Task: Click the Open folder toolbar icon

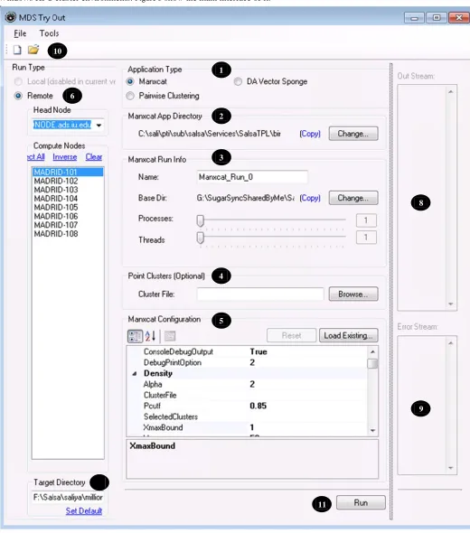Action: tap(33, 50)
